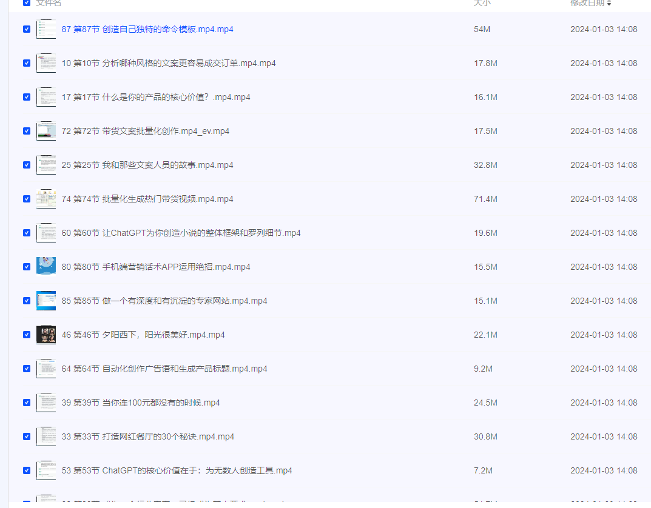Uncheck the select-all checkbox in the header
651x508 pixels.
click(x=26, y=2)
